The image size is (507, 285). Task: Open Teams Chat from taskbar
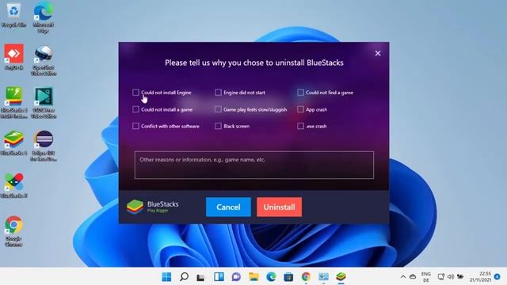[236, 277]
